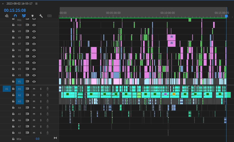Select track header label V7
Viewport: 234px width, 142px height.
click(x=19, y=44)
